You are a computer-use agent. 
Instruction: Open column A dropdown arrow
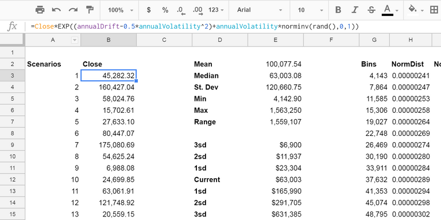[75, 40]
